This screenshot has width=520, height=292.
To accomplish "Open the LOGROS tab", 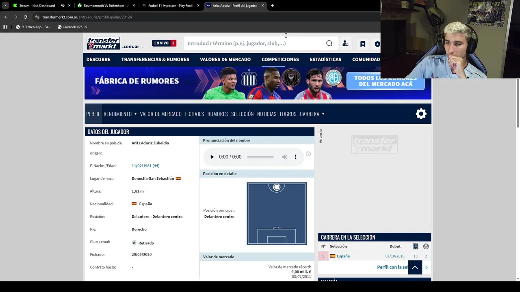I will point(288,114).
